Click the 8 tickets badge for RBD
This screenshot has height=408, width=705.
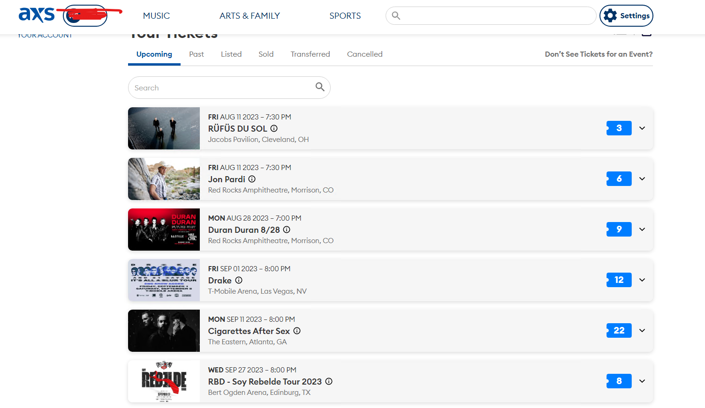pos(619,381)
